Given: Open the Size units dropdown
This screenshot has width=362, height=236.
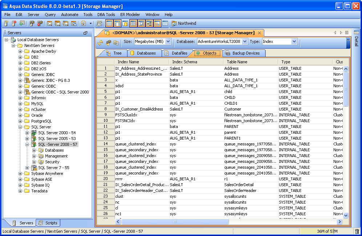Looking at the screenshot, I should click(168, 41).
